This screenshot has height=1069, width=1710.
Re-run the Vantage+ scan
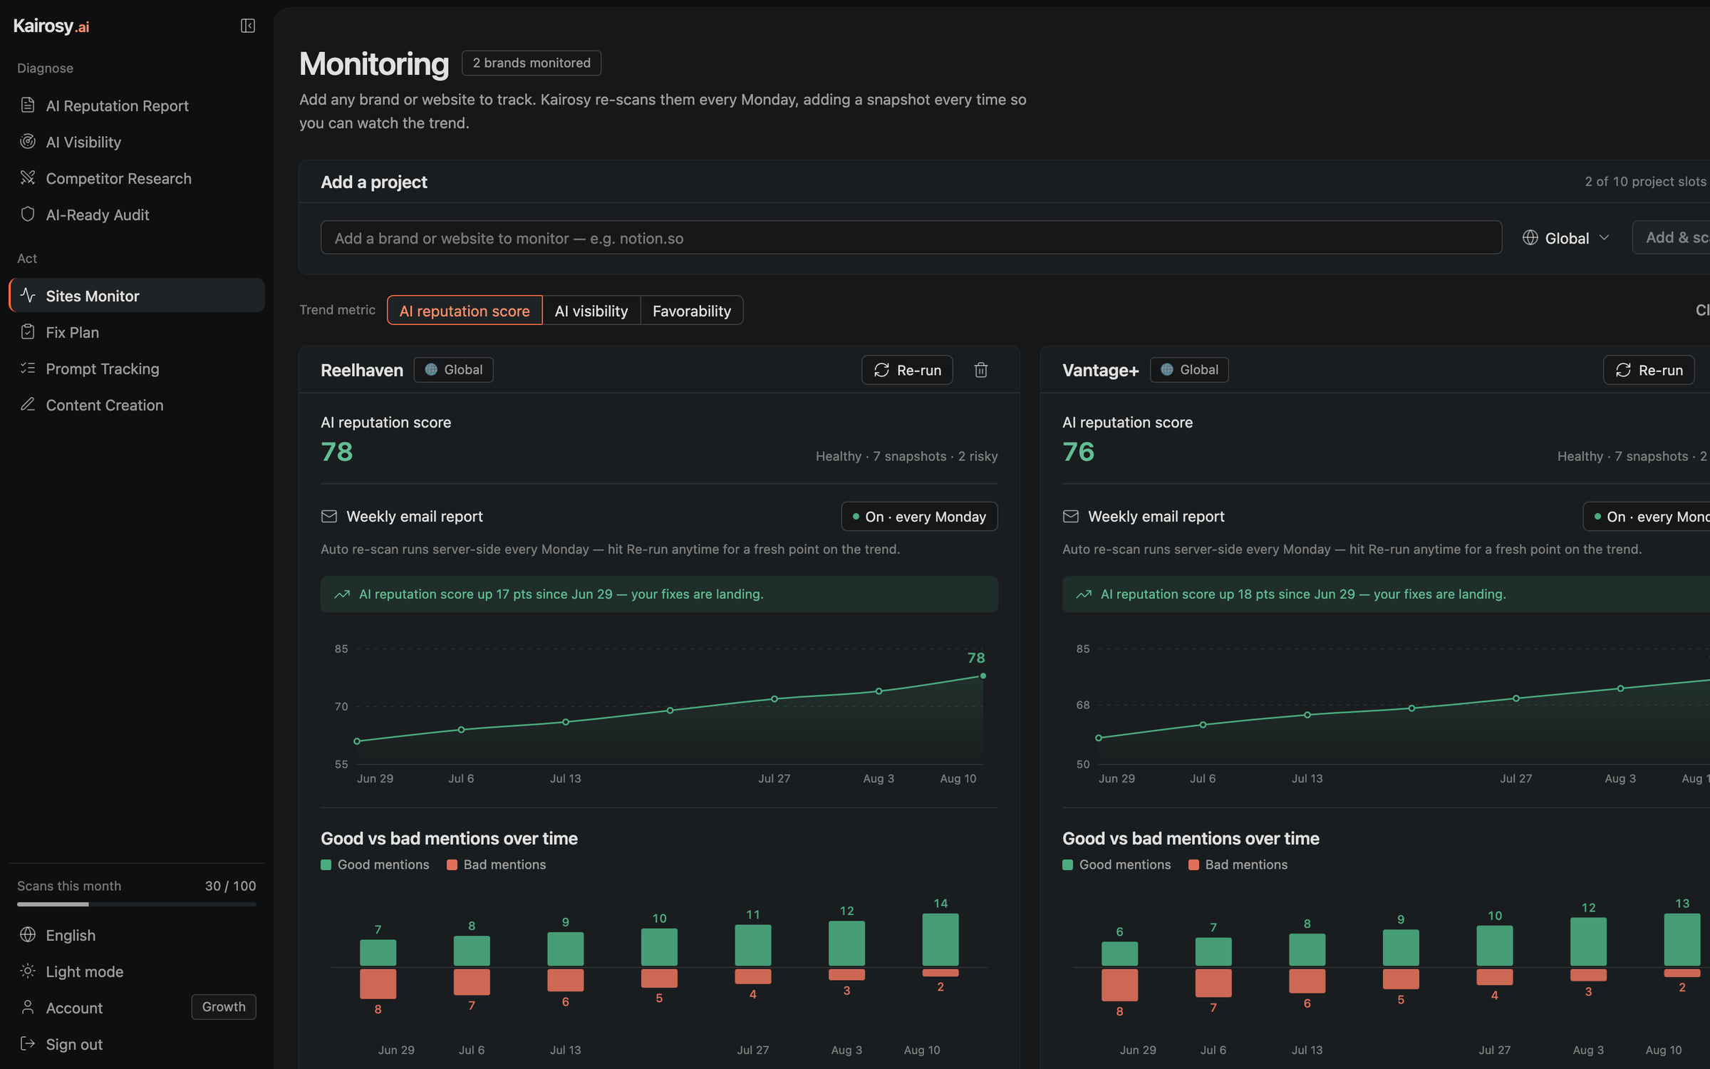pyautogui.click(x=1649, y=370)
